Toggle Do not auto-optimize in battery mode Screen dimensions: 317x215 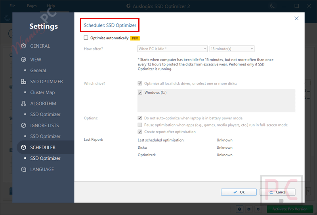coord(140,118)
